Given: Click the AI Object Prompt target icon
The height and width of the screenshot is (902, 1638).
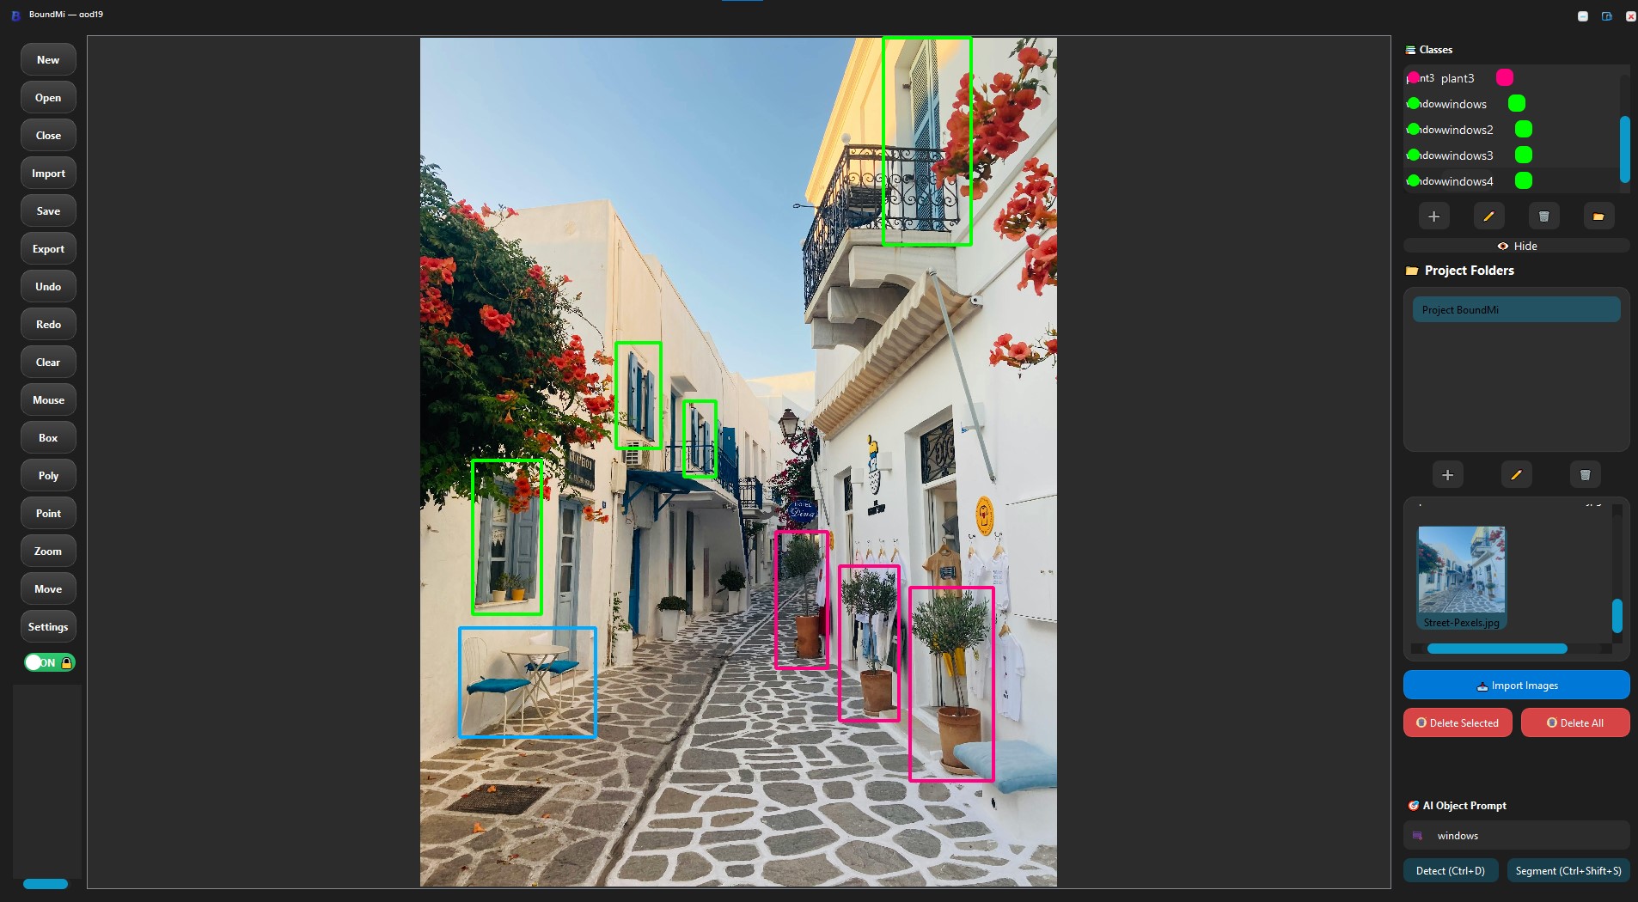Looking at the screenshot, I should pos(1414,806).
